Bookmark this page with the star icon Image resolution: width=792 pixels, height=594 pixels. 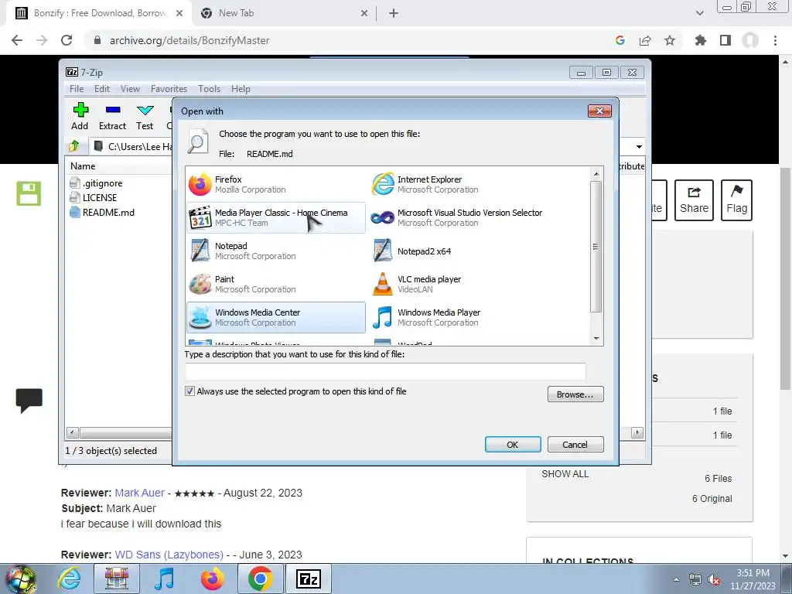tap(670, 40)
